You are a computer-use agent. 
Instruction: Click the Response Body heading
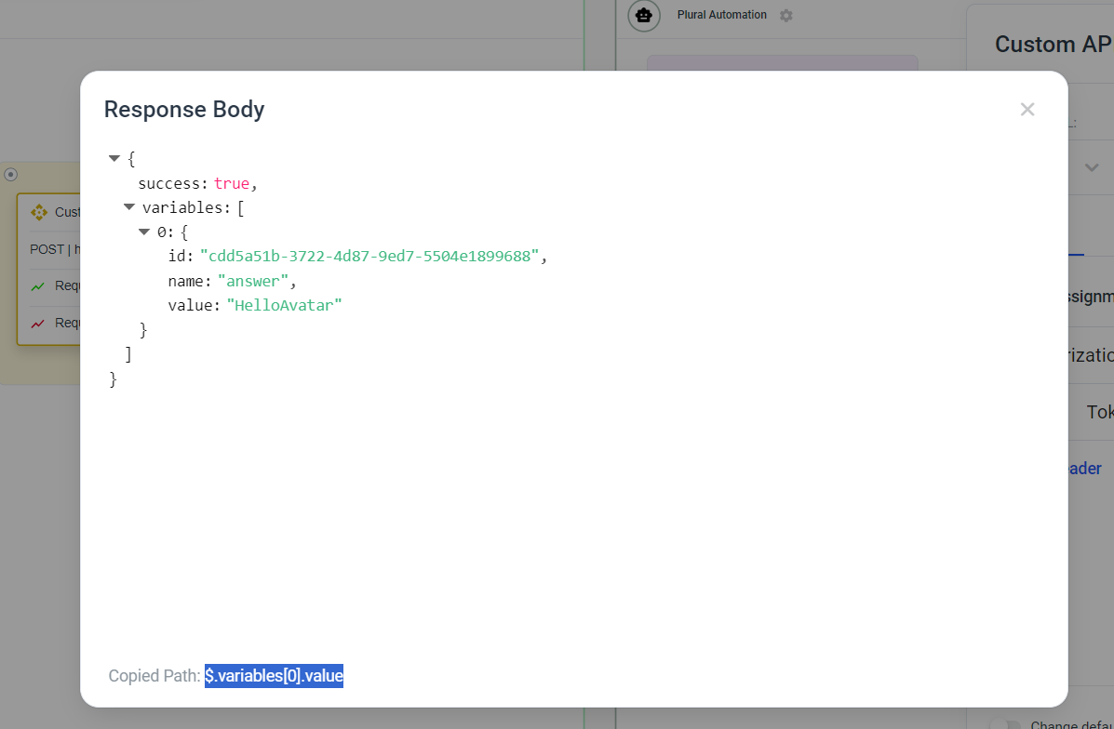184,110
